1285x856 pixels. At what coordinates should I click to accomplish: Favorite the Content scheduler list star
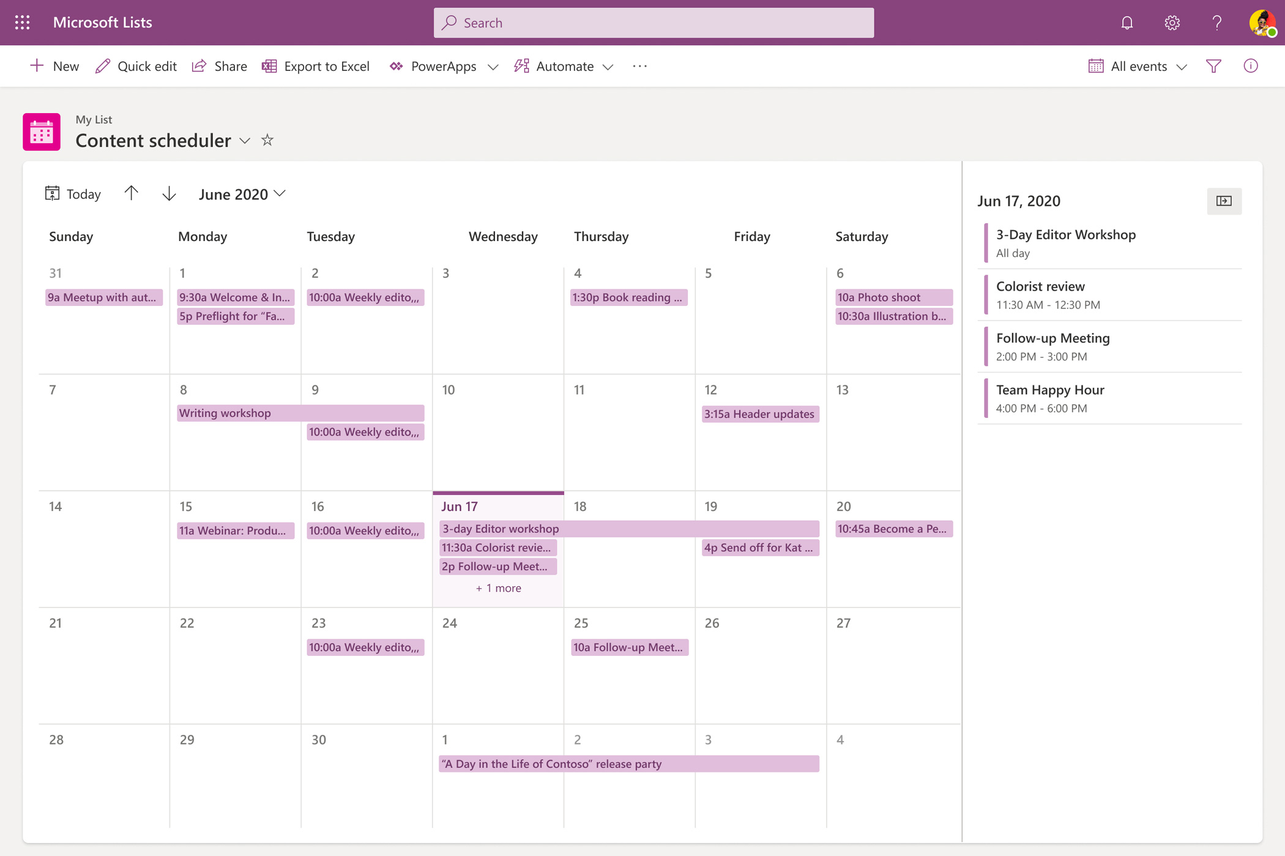click(x=267, y=140)
